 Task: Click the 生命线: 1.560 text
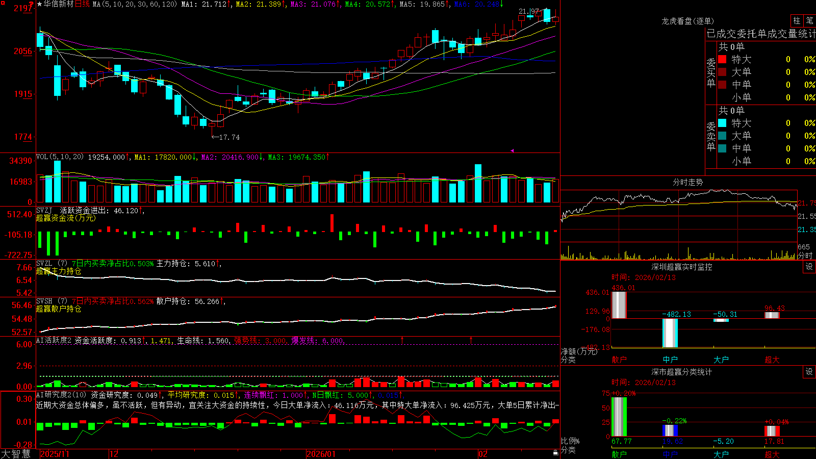pyautogui.click(x=203, y=340)
